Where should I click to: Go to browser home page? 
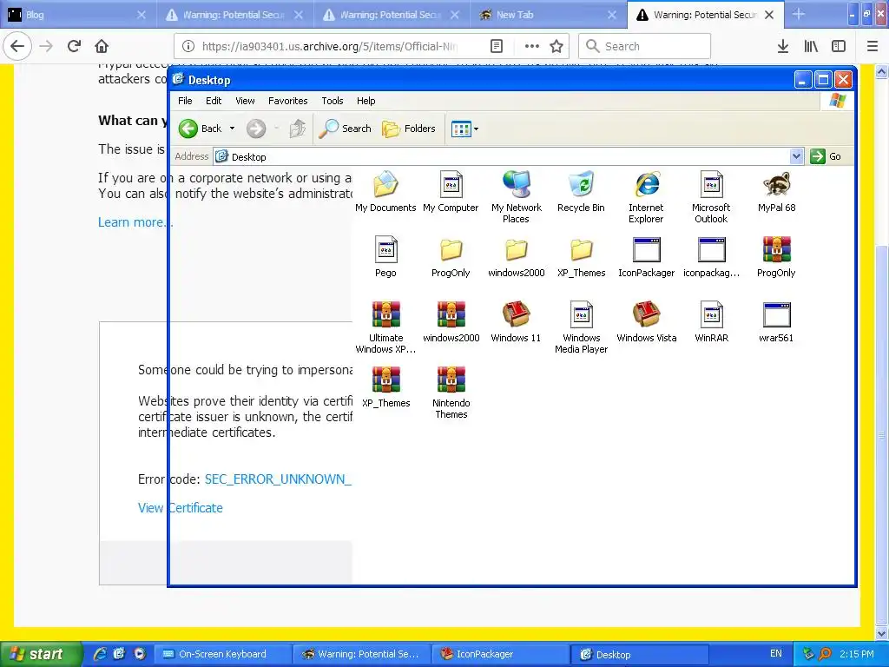coord(102,46)
